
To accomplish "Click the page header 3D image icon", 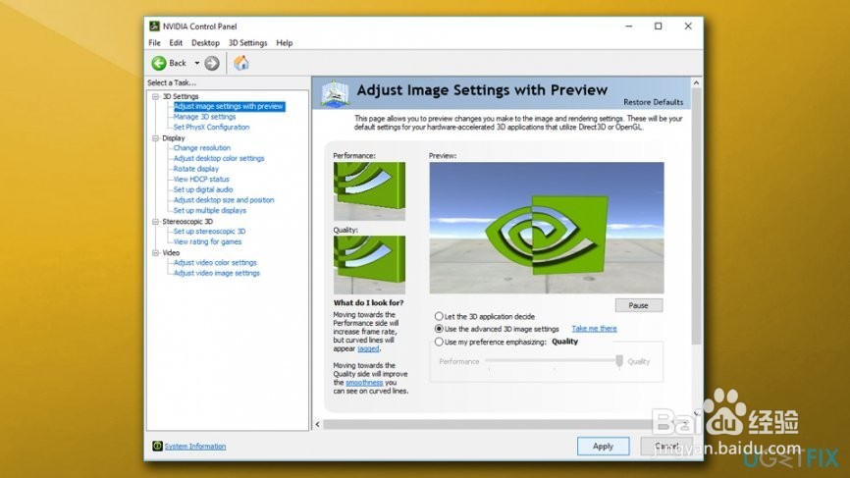I will [x=335, y=93].
